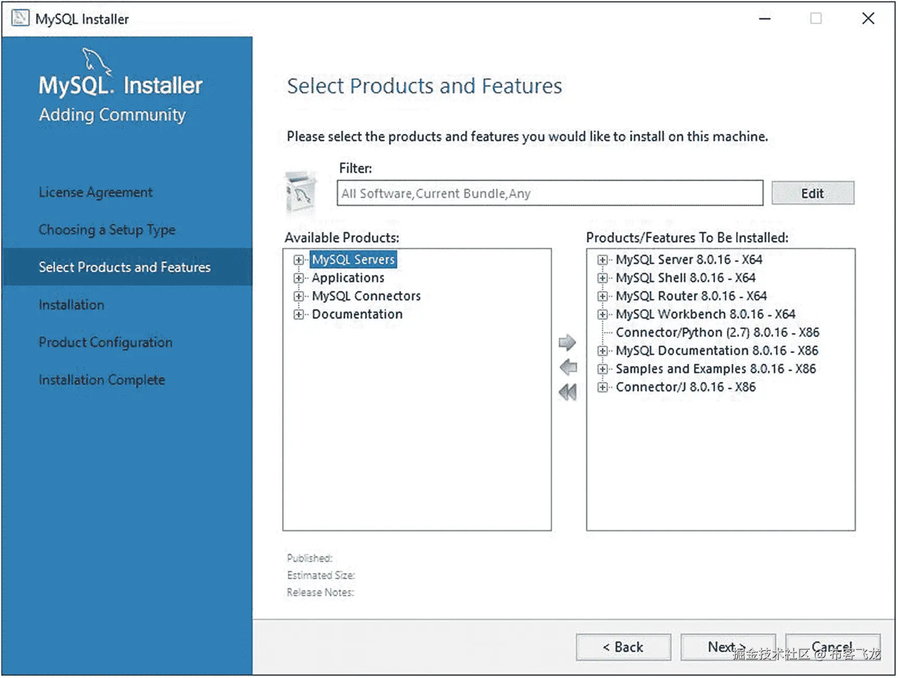Close the MySQL Installer window
The width and height of the screenshot is (898, 678).
(868, 19)
